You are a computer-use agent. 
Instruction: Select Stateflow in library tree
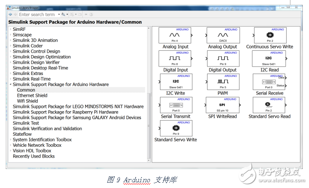coord(22,134)
